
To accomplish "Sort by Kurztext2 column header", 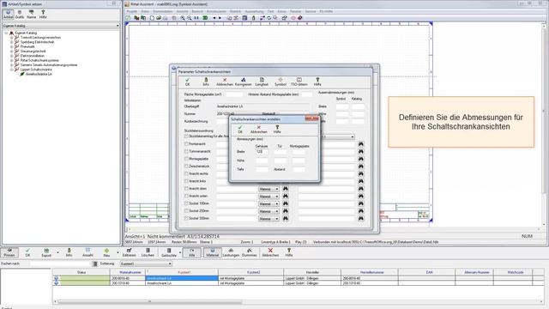I will (250, 272).
